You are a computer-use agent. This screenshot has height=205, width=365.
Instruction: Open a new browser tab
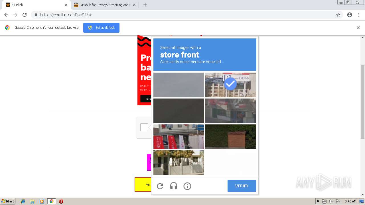point(145,5)
